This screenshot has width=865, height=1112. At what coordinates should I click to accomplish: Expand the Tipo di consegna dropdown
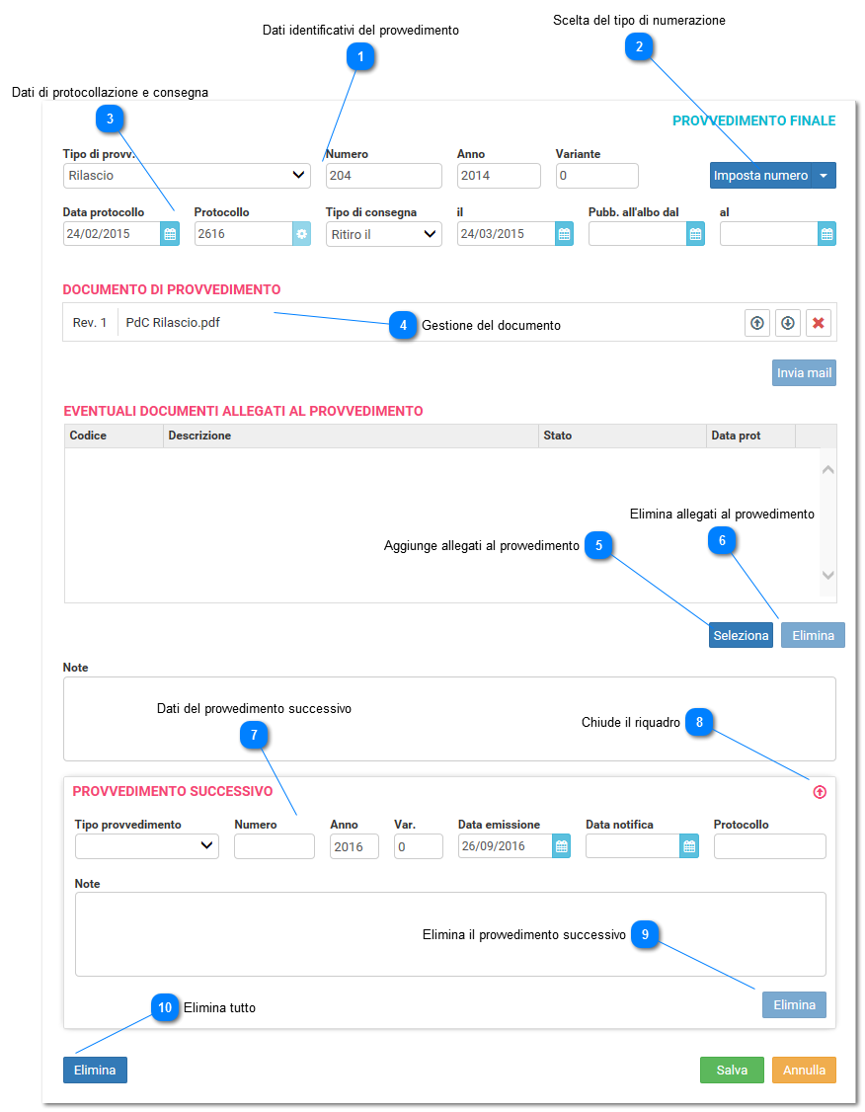[x=383, y=234]
